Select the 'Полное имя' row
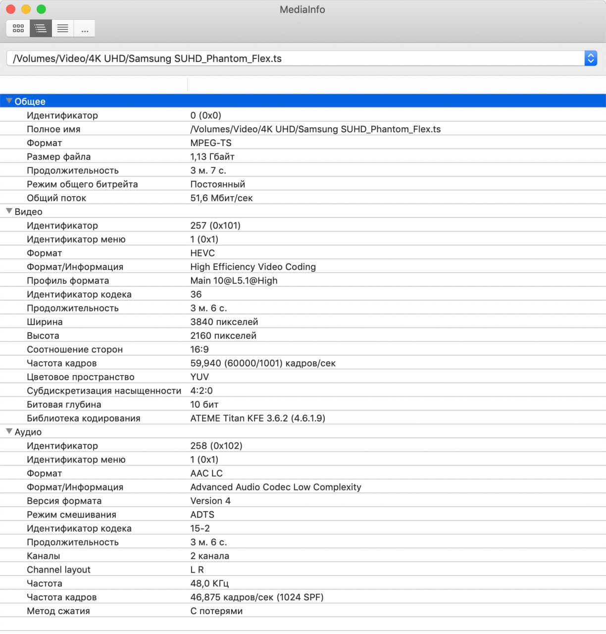This screenshot has height=634, width=606. tap(303, 129)
